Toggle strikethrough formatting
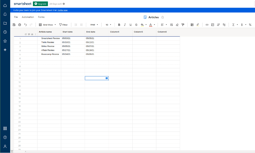 pos(136,25)
